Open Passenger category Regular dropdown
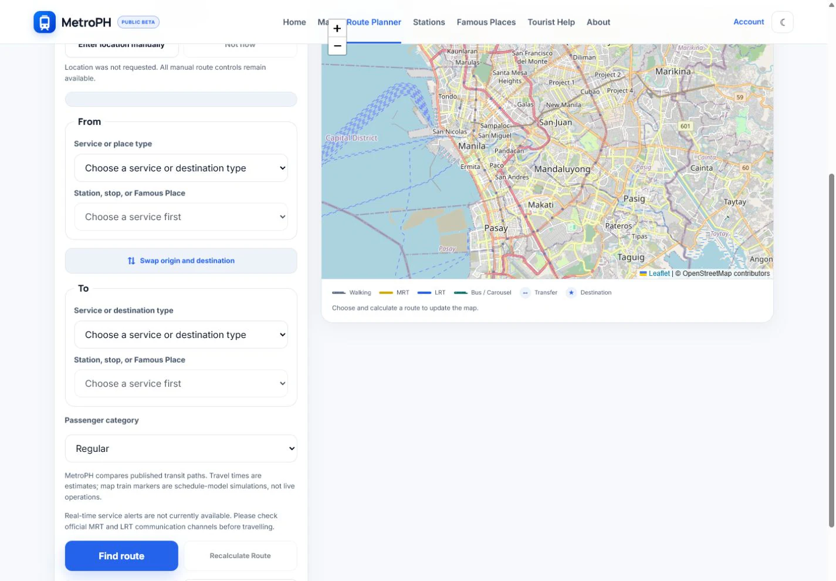Viewport: 836px width, 581px height. click(x=181, y=448)
